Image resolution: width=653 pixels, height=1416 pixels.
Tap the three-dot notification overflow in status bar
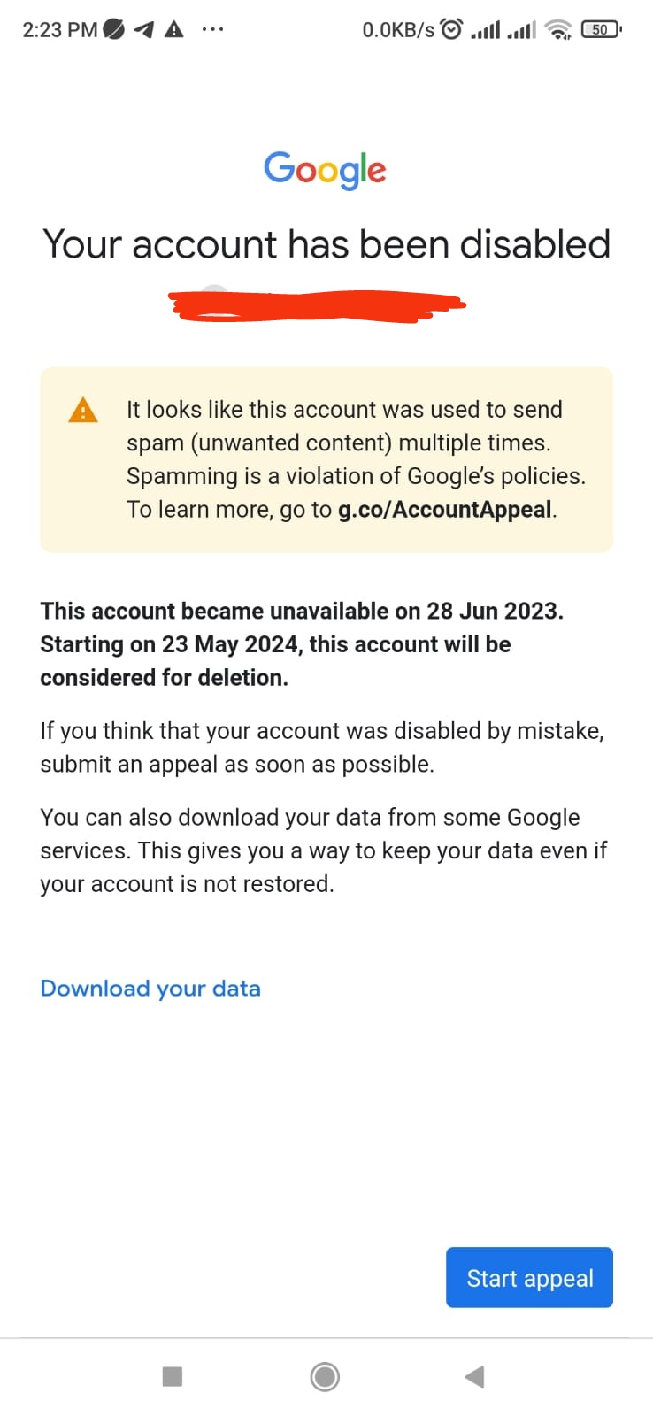pyautogui.click(x=212, y=30)
